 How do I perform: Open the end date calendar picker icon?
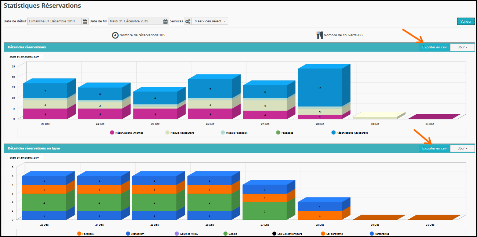pos(165,21)
